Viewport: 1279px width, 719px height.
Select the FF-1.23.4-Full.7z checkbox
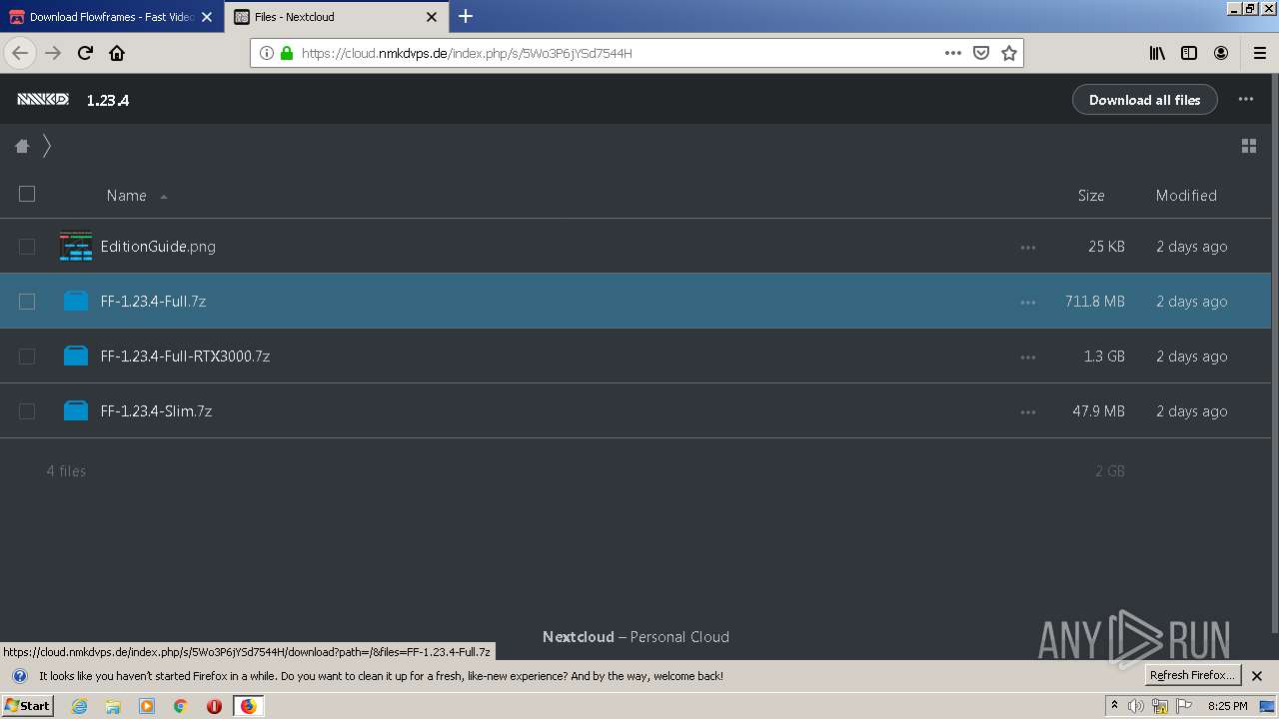coord(27,302)
